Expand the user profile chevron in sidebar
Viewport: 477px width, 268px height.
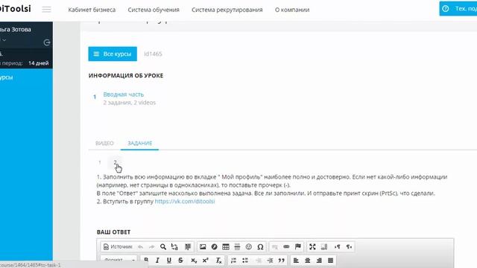pyautogui.click(x=4, y=39)
